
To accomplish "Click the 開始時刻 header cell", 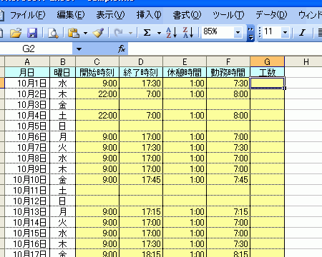I will click(x=97, y=72).
